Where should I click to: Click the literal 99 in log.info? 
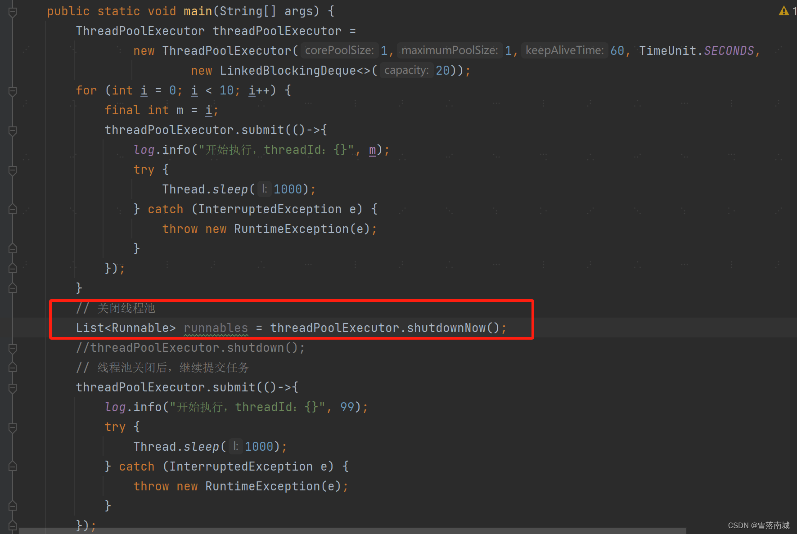coord(347,407)
